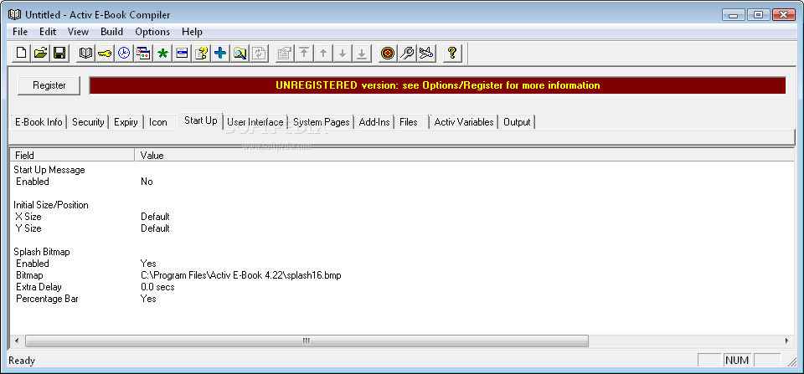The height and width of the screenshot is (374, 804).
Task: Create a new e-book project file
Action: point(22,53)
